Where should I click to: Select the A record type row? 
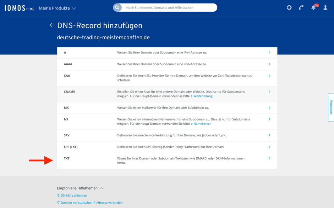pyautogui.click(x=167, y=52)
